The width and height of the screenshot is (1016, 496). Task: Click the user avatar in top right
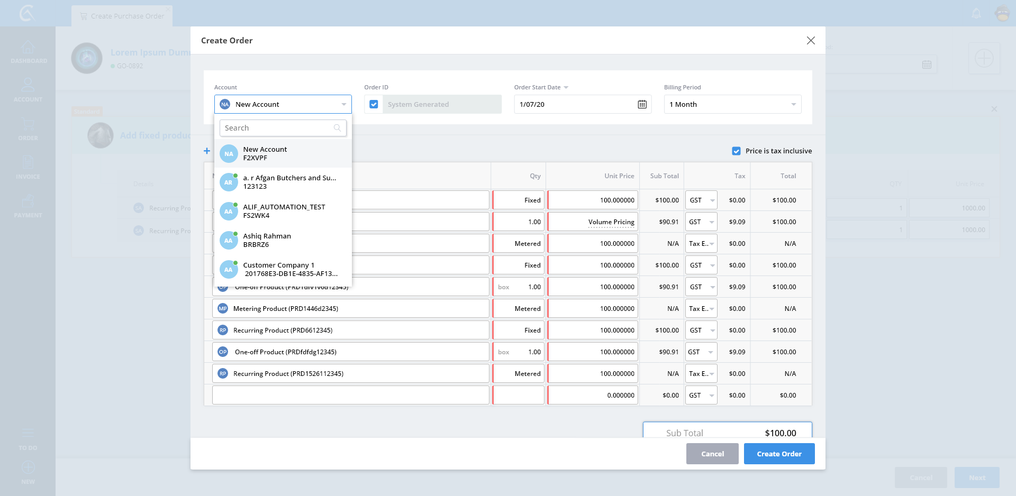pos(1002,14)
